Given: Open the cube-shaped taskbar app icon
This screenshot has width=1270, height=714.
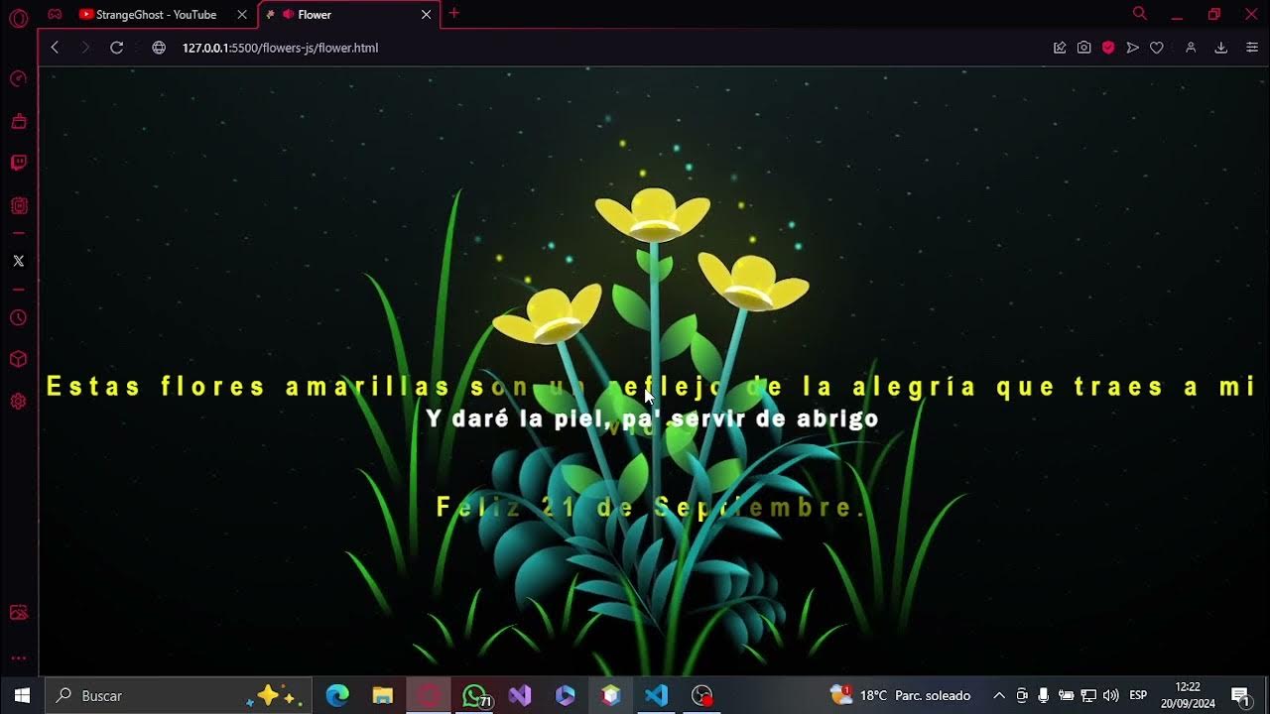Looking at the screenshot, I should point(611,695).
